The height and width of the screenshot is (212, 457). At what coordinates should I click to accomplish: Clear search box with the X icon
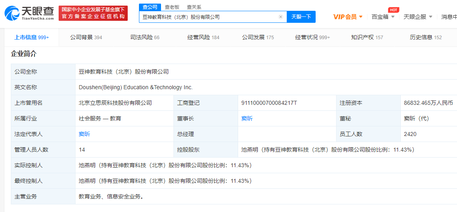tap(280, 17)
